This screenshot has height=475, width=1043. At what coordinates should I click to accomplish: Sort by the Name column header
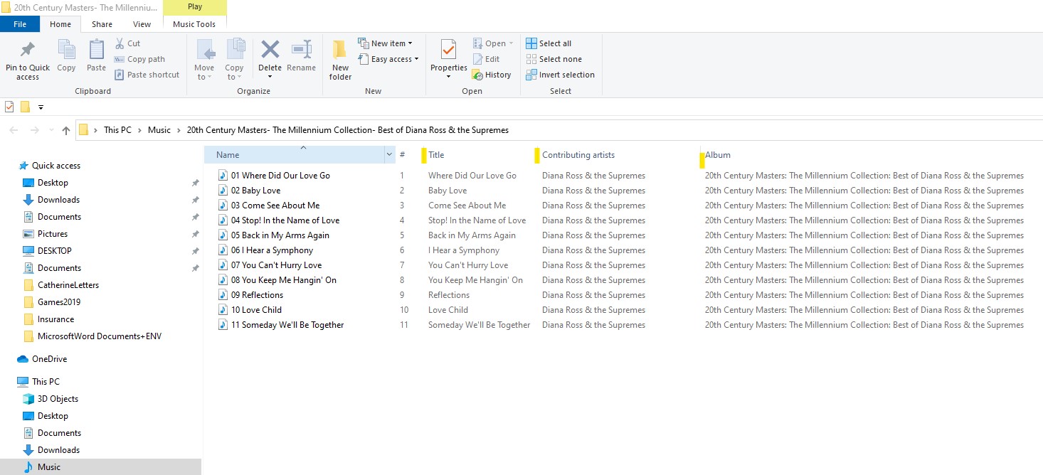point(295,154)
